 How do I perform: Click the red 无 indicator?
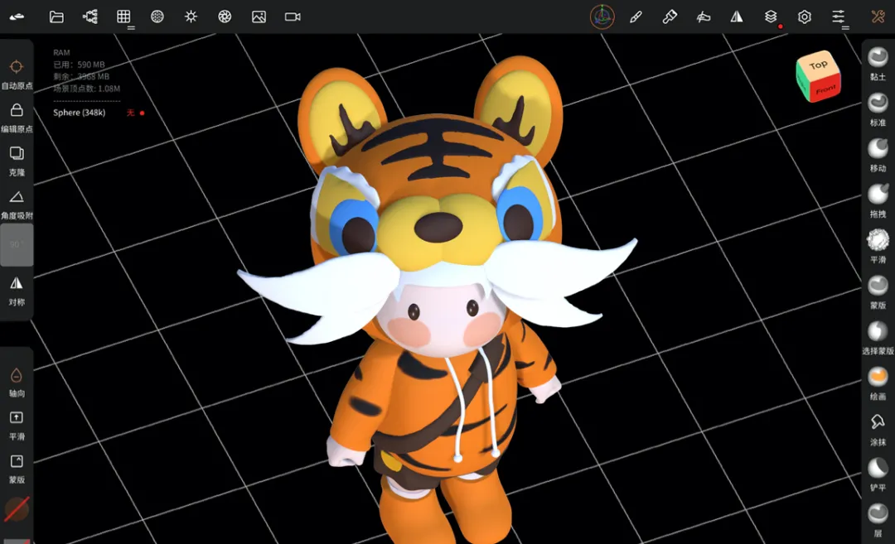pyautogui.click(x=130, y=113)
